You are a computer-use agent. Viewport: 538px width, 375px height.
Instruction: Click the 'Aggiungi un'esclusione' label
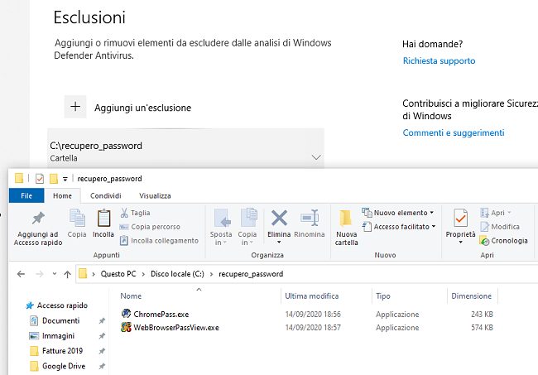(x=142, y=108)
